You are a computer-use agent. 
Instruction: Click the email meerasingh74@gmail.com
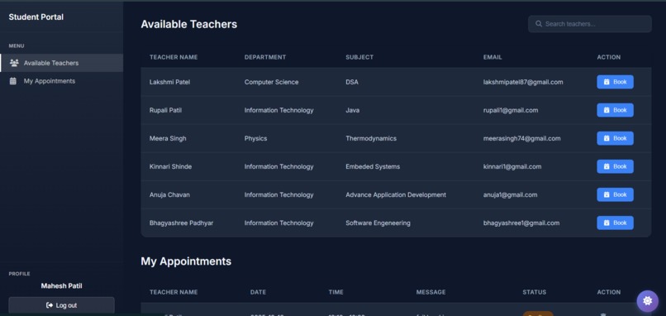[522, 138]
